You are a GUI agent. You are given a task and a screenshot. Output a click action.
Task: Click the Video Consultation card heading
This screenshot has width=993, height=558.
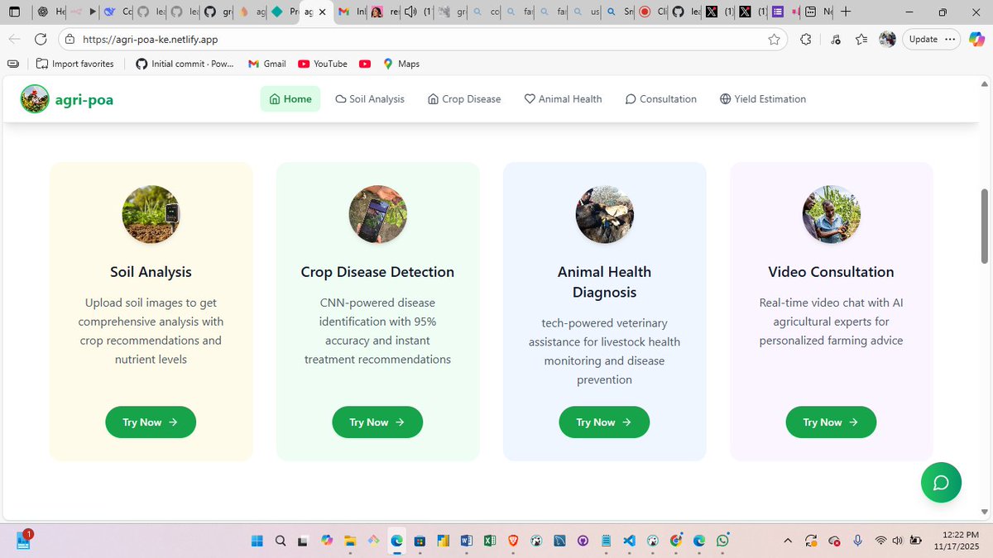tap(831, 272)
